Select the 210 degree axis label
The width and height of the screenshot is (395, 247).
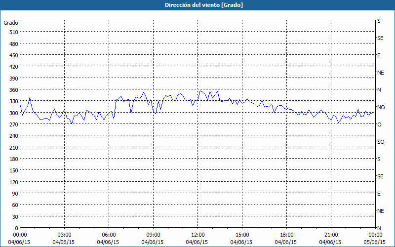[14, 147]
